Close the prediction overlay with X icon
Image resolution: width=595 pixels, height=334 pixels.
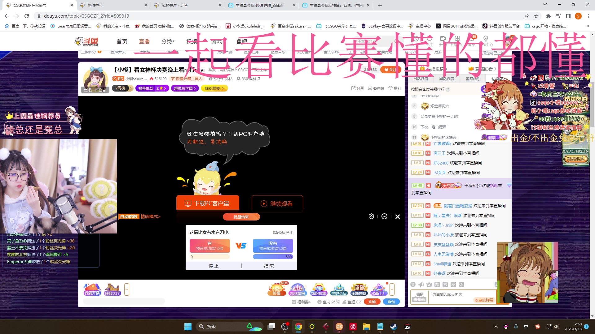click(x=398, y=216)
